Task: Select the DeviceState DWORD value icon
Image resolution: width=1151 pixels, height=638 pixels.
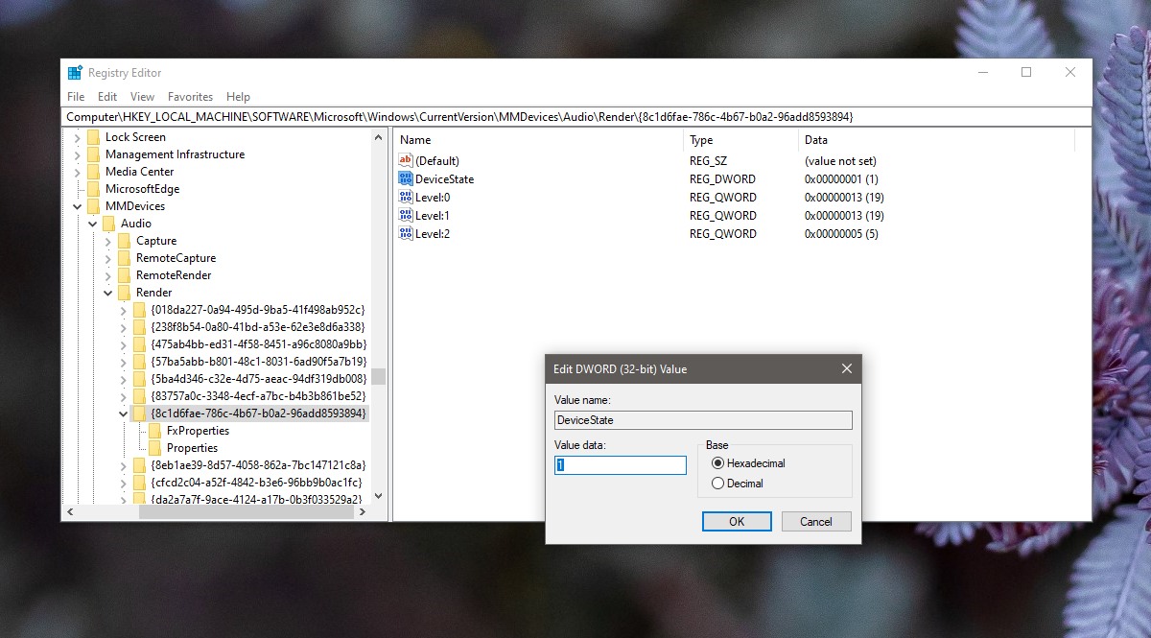Action: (x=405, y=178)
